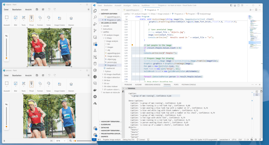Click the share icon in the objects Paint window
This screenshot has height=145, width=269.
click(43, 9)
